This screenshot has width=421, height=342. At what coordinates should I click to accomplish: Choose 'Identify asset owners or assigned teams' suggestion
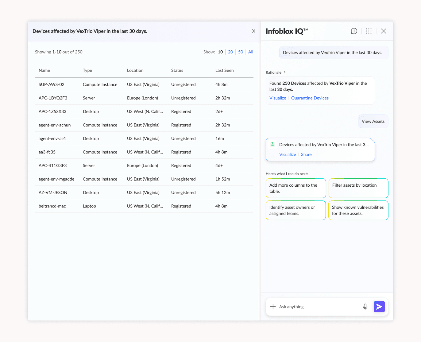(296, 210)
